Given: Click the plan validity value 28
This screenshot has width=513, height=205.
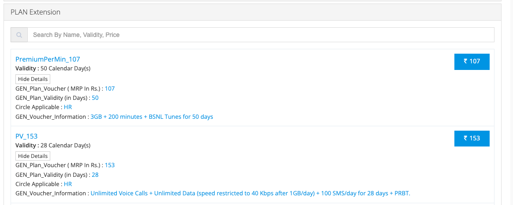Looking at the screenshot, I should click(x=95, y=175).
